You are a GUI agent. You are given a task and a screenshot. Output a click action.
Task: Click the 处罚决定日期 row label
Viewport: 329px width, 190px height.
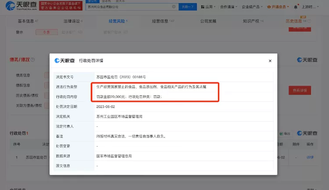pos(67,107)
